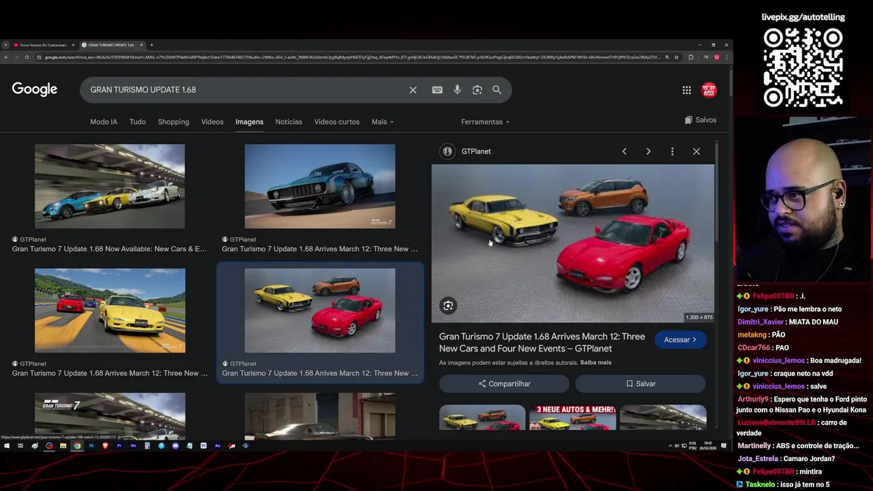Go to the Google logo homepage

click(x=35, y=89)
